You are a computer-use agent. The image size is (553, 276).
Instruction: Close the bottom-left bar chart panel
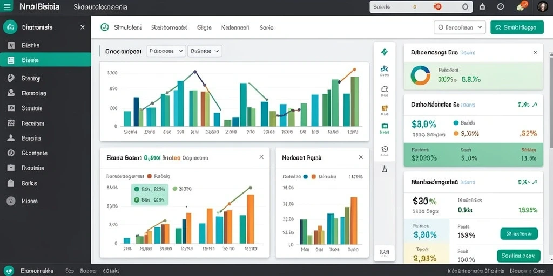click(x=261, y=157)
